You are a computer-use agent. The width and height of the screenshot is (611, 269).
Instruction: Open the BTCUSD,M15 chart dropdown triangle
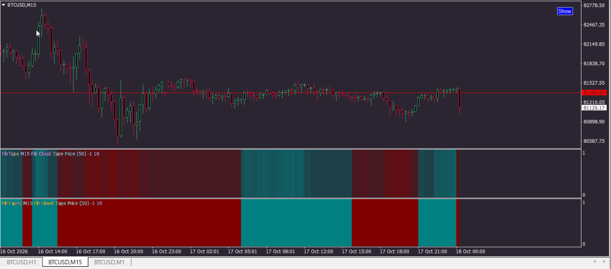tap(3, 5)
